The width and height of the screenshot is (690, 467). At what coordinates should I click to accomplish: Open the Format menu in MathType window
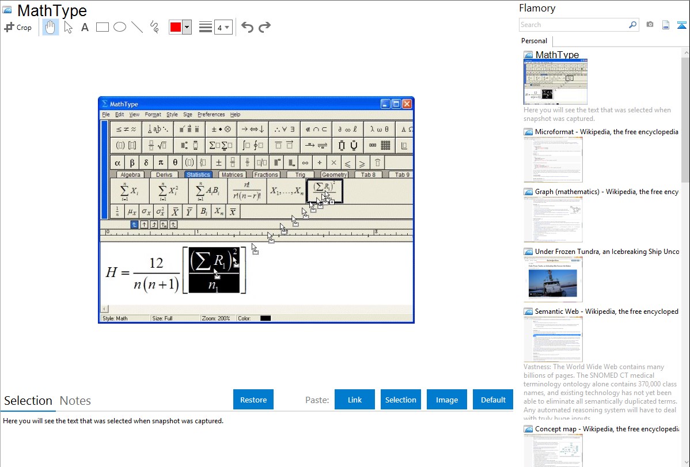point(153,115)
